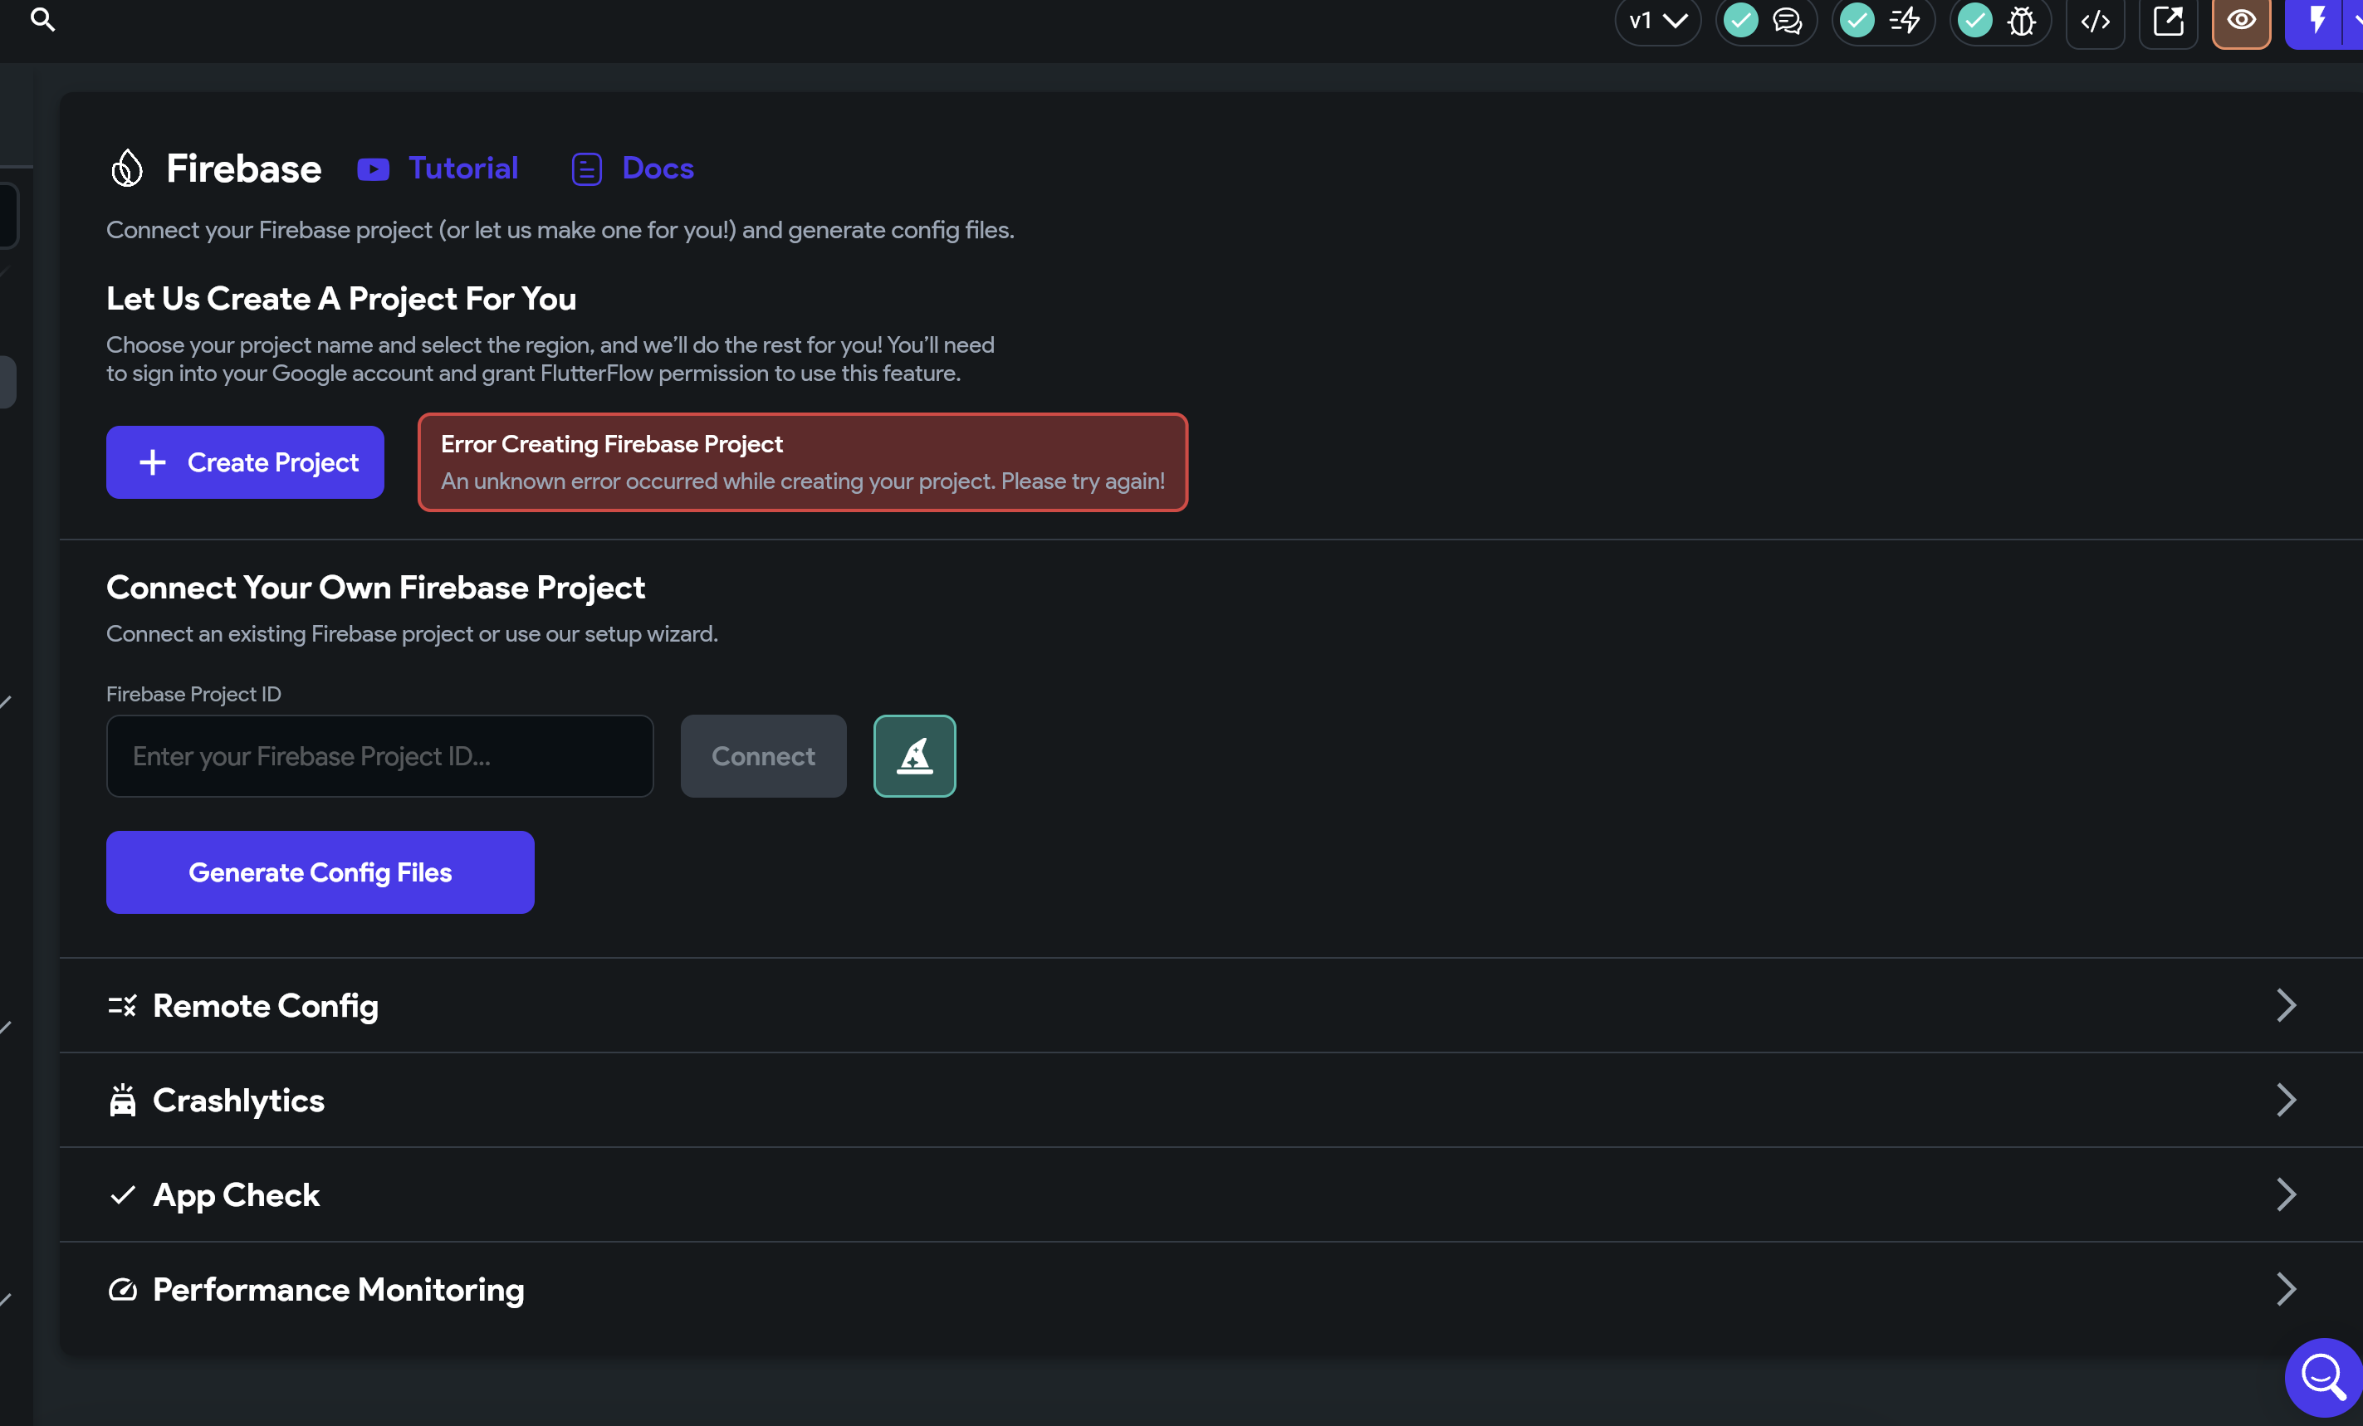This screenshot has width=2363, height=1426.
Task: Click Generate Config Files button
Action: coord(320,872)
